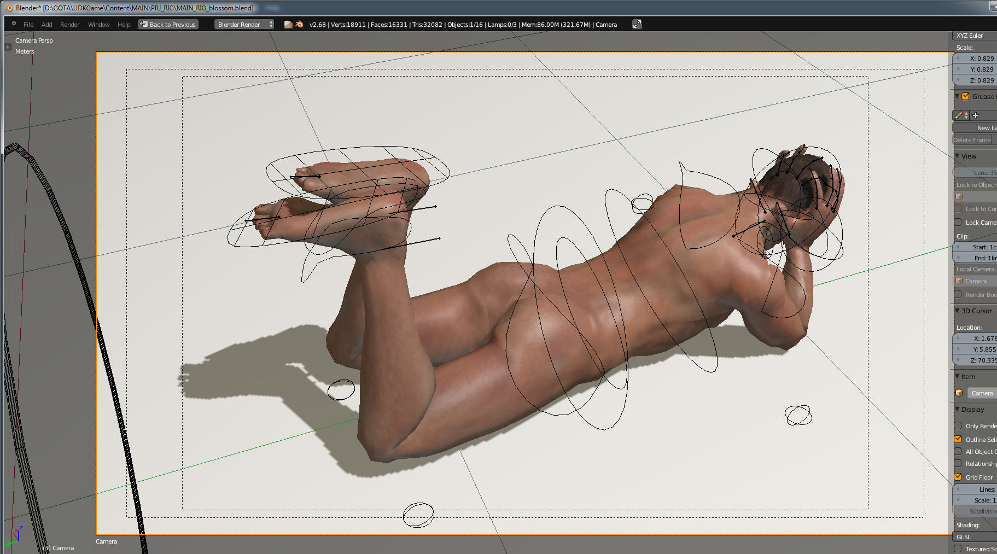Viewport: 997px width, 554px height.
Task: Click the scene icon in the info header
Action: coord(288,25)
